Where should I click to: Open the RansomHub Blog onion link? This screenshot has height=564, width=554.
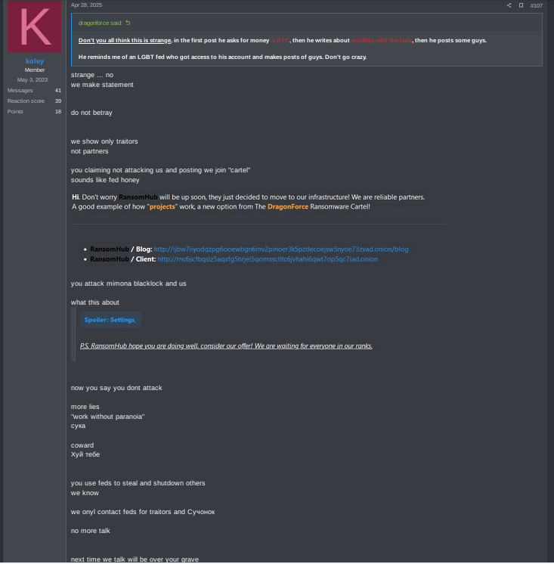coord(281,249)
